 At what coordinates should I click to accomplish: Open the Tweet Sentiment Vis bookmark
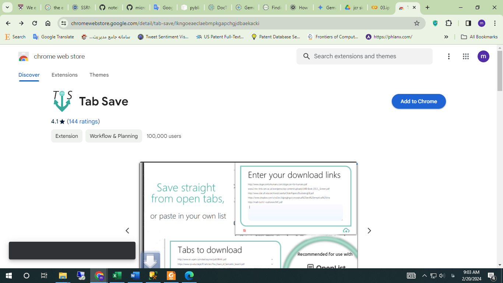tap(163, 37)
